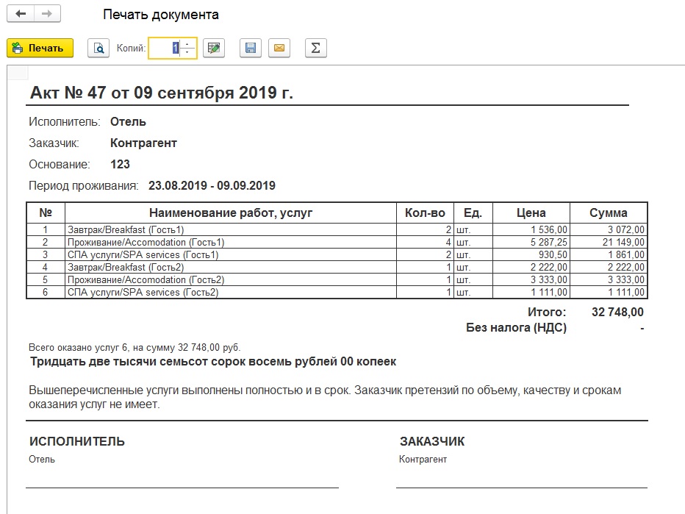Save document using the floppy disk icon
Image resolution: width=685 pixels, height=514 pixels.
(251, 48)
